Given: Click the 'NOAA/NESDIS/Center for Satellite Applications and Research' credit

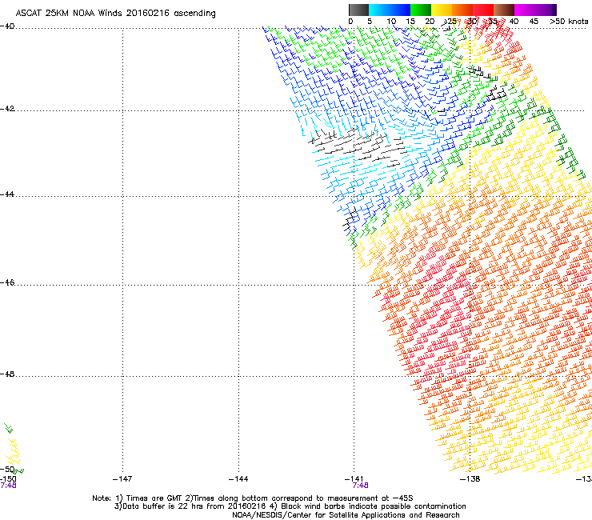Looking at the screenshot, I should click(346, 515).
